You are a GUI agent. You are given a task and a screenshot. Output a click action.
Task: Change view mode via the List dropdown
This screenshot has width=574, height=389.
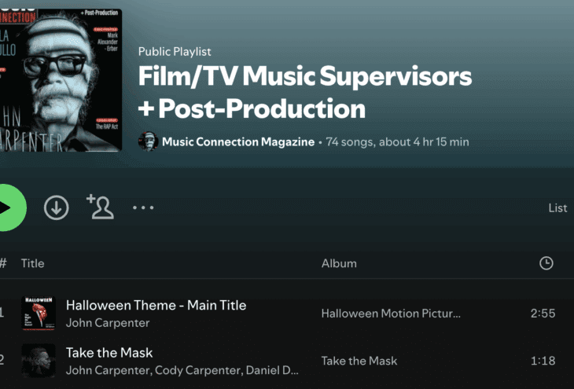(557, 207)
